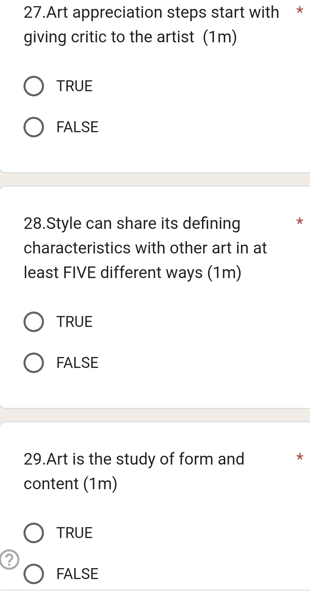The height and width of the screenshot is (591, 310).
Task: Click the gap between question 28 and 29 cards
Action: tap(155, 415)
